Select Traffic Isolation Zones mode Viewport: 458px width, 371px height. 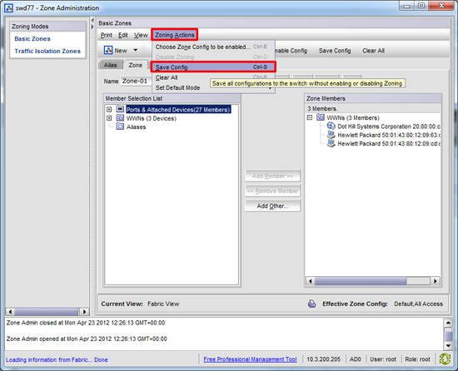pyautogui.click(x=47, y=51)
